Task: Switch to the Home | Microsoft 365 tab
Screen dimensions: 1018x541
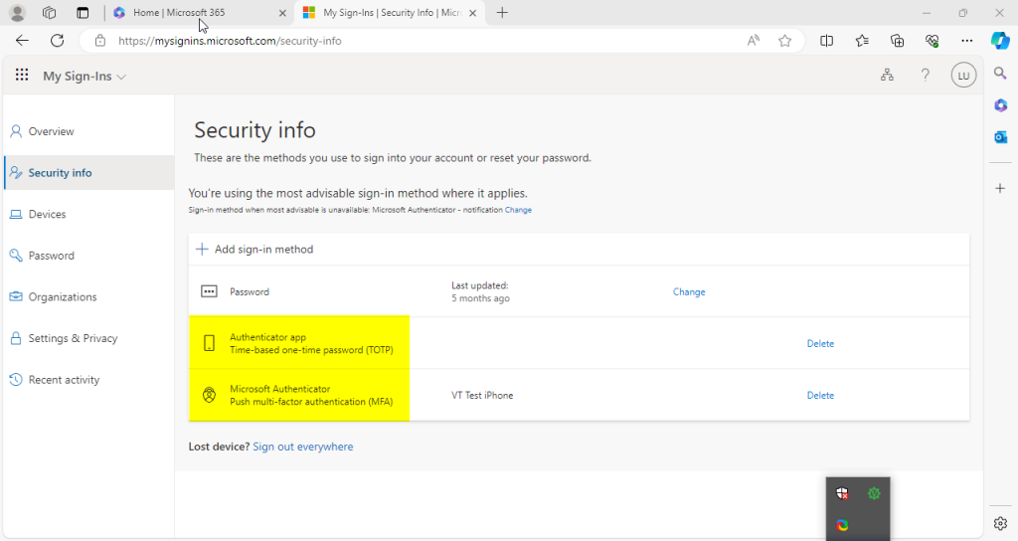Action: (189, 13)
